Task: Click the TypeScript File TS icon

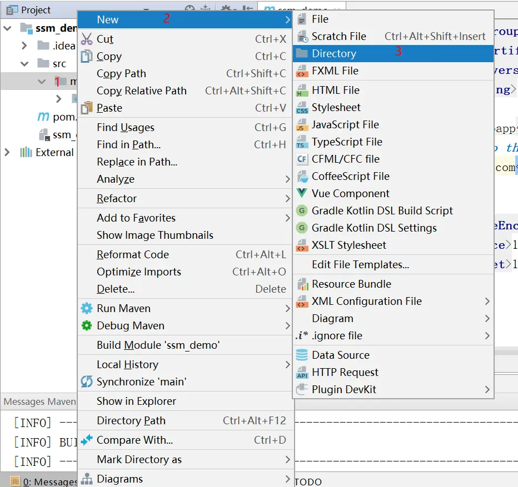Action: [x=302, y=142]
